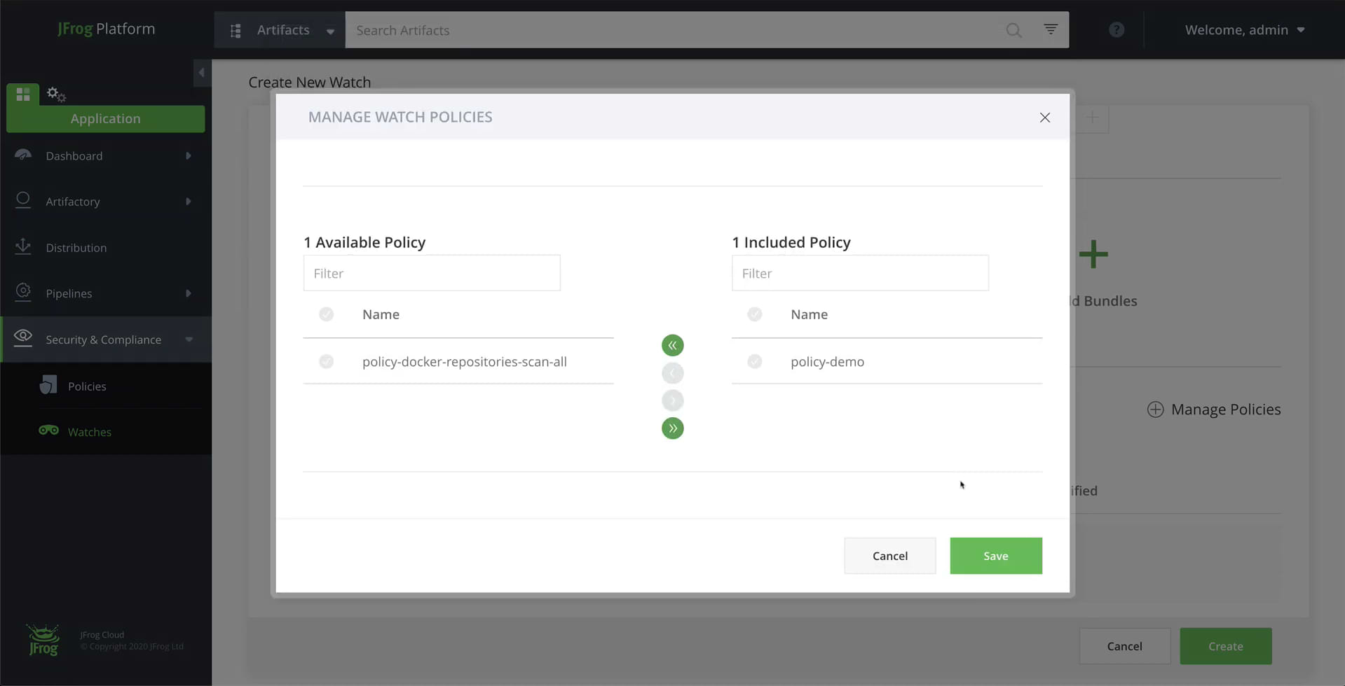
Task: Open the Pipelines sidebar icon
Action: click(23, 293)
